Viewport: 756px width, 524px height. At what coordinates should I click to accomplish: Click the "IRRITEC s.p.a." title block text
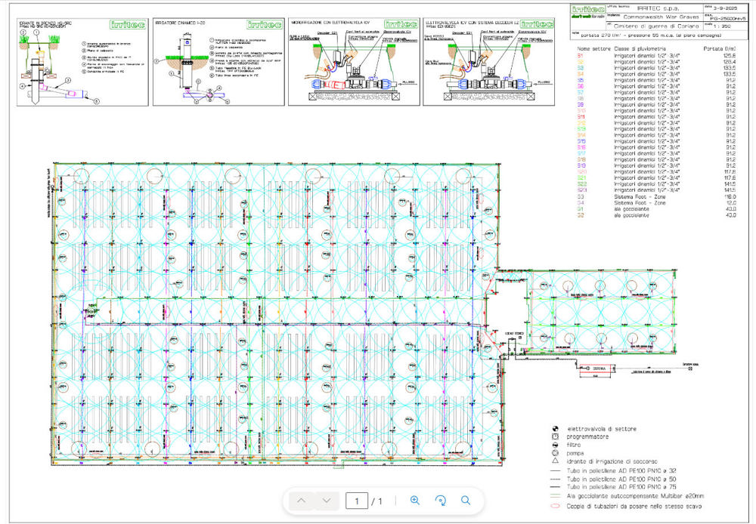tap(658, 8)
